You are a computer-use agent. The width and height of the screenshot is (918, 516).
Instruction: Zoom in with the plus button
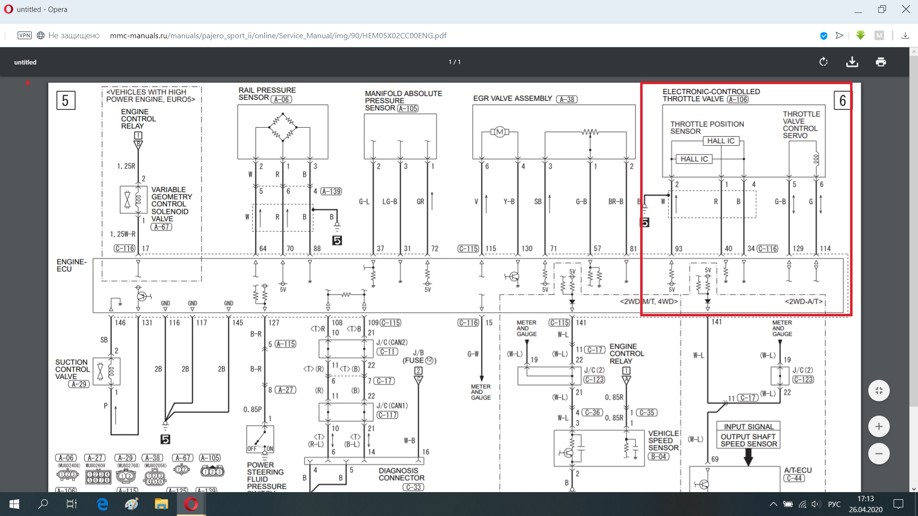click(x=879, y=426)
